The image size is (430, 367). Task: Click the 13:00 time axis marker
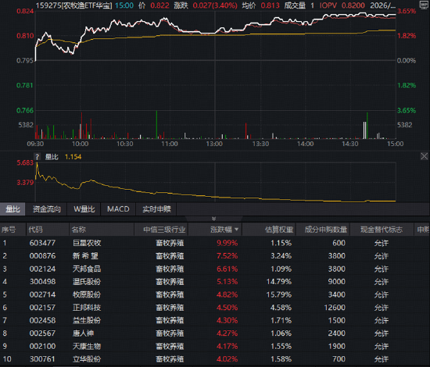coord(214,144)
